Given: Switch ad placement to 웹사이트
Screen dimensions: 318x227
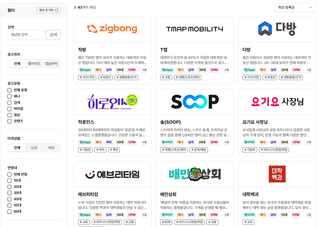Looking at the screenshot, I should coord(34,64).
